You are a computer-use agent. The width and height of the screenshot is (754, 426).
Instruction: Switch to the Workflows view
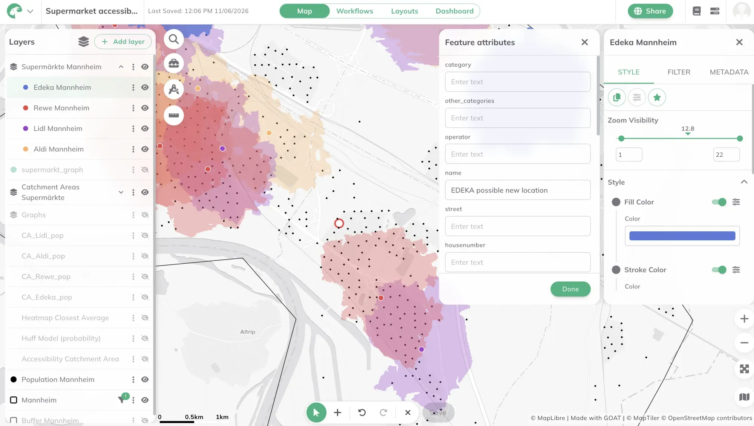(355, 11)
